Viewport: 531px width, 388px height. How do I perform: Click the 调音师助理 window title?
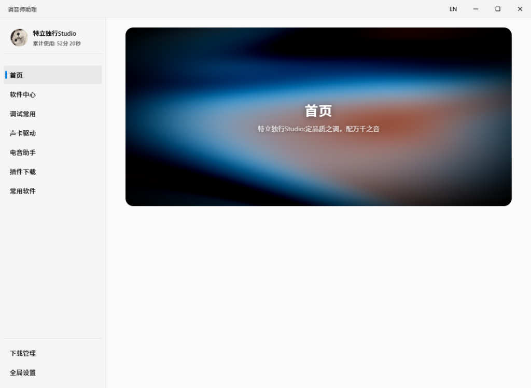click(22, 9)
